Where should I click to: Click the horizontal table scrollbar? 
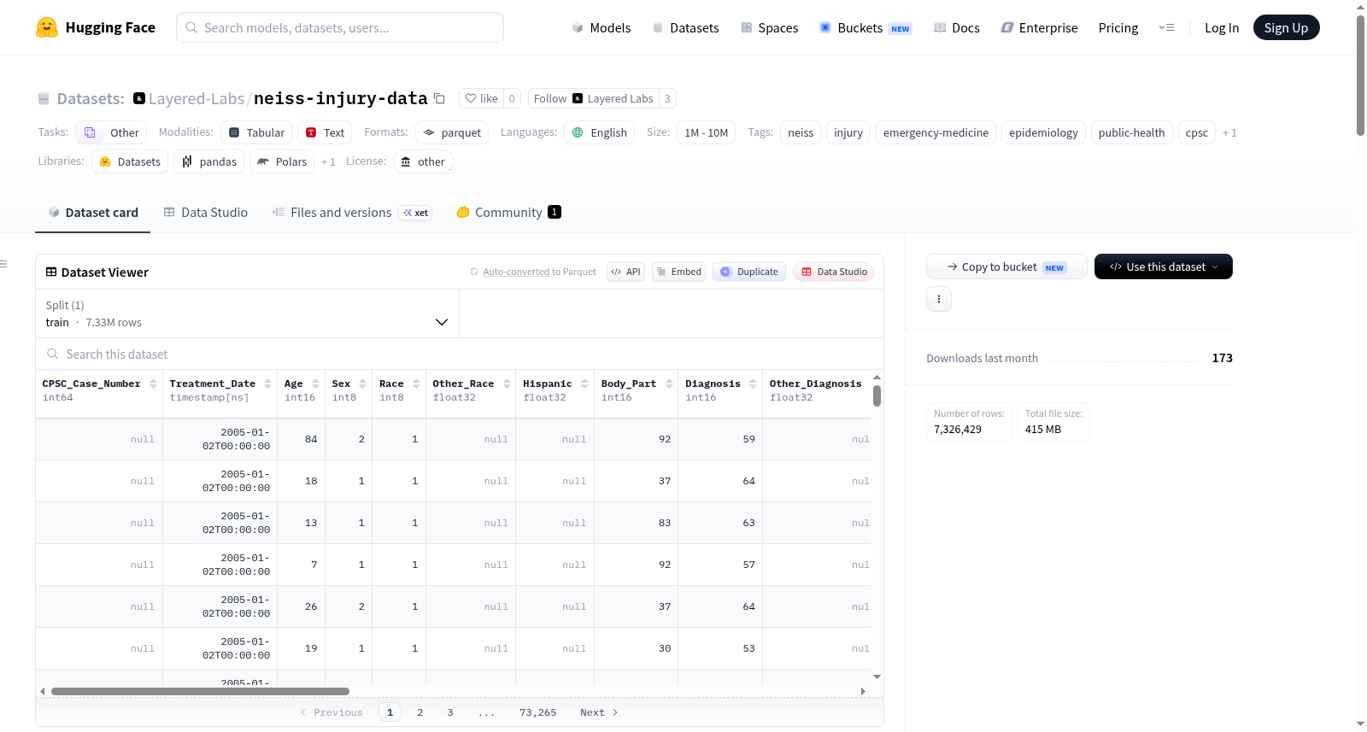click(200, 691)
